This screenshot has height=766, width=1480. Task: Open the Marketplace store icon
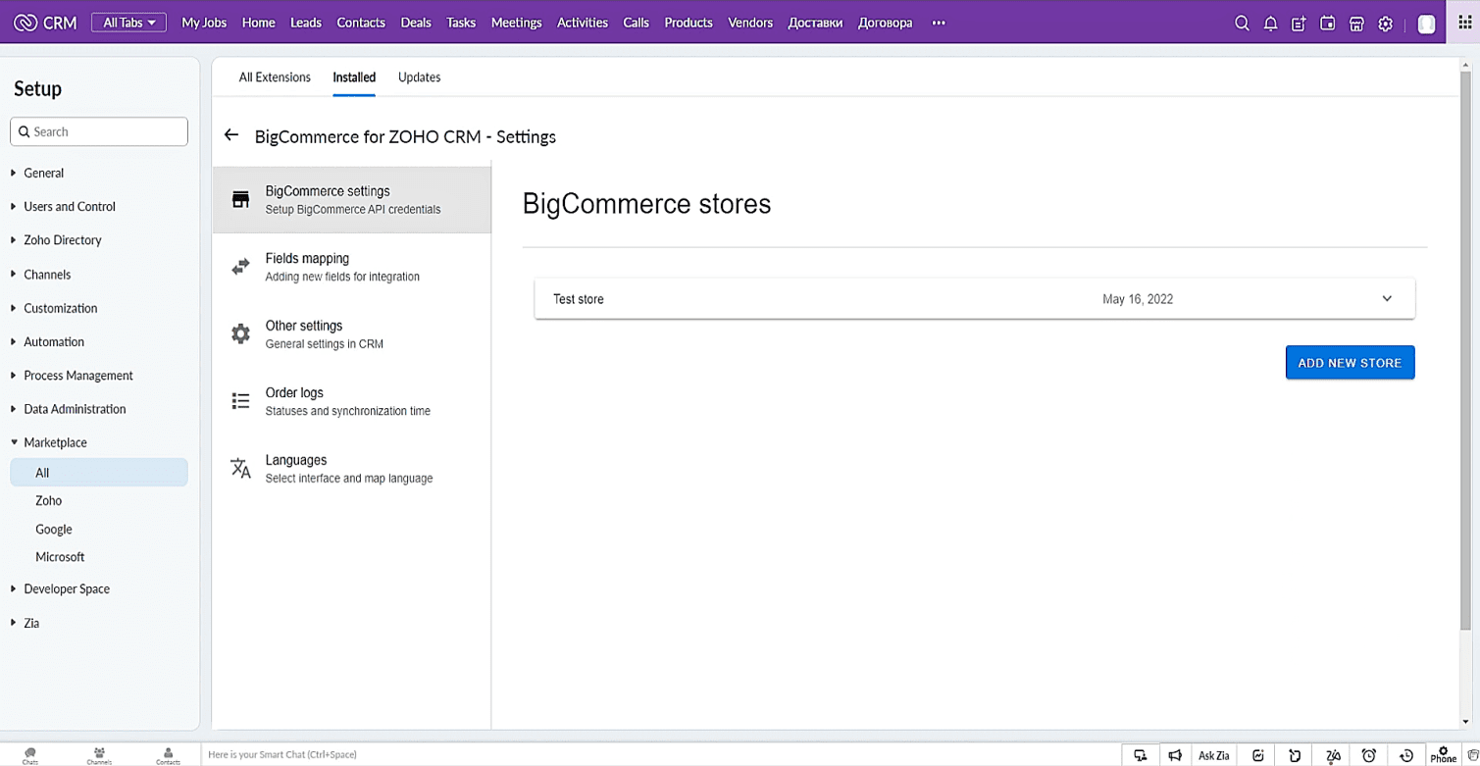(x=1356, y=22)
